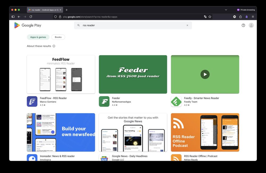Play the Feedly preview video
This screenshot has height=173, width=266.
205,74
